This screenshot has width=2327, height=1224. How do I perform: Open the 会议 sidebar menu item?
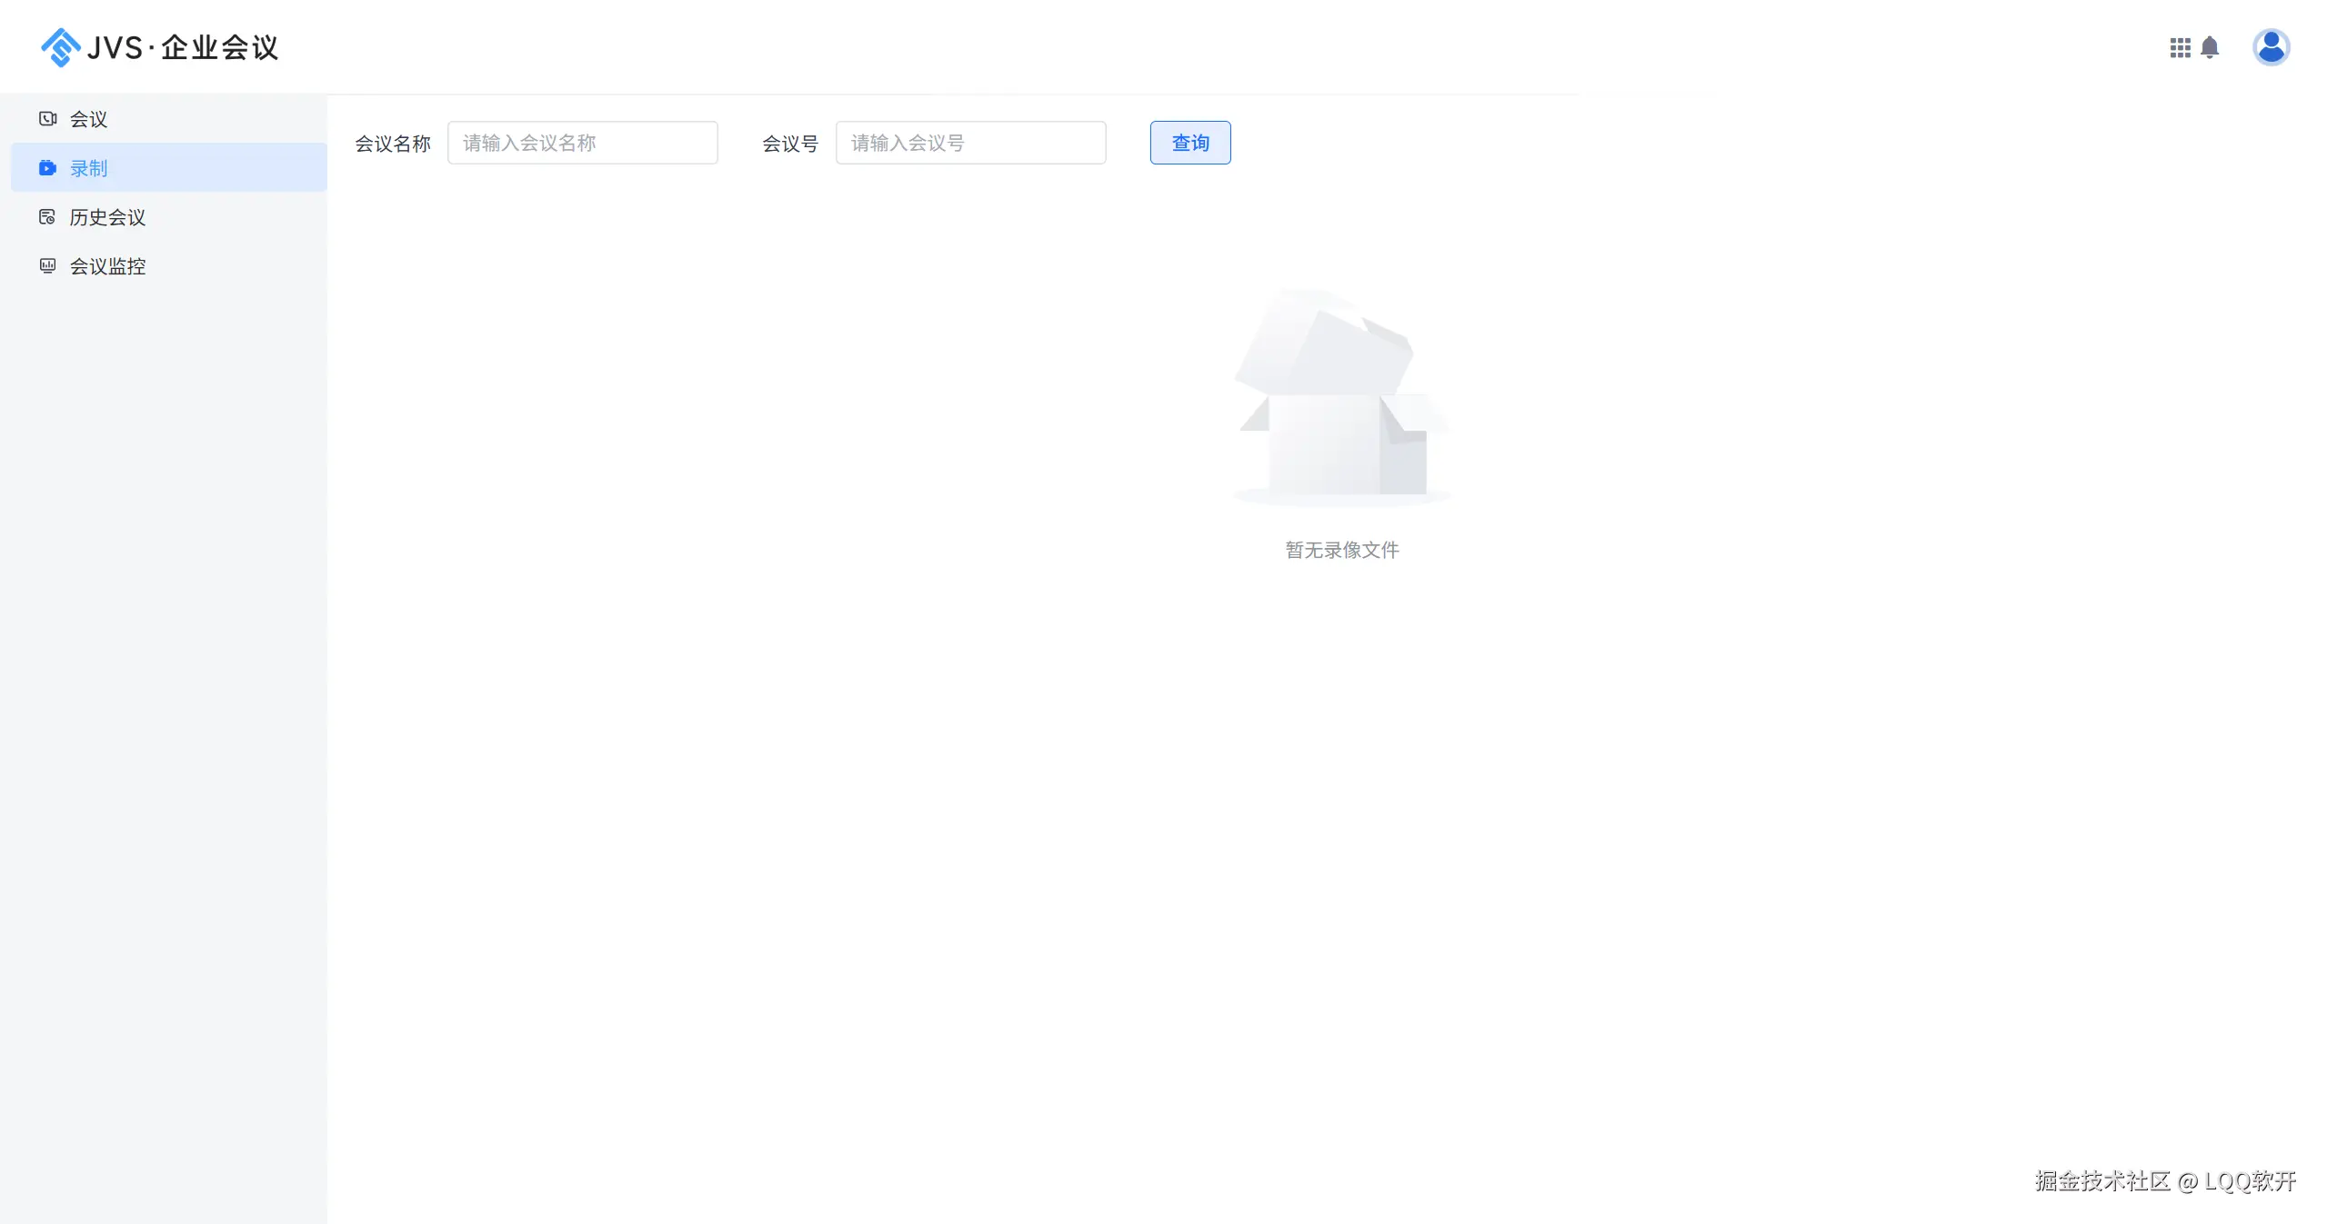point(89,119)
